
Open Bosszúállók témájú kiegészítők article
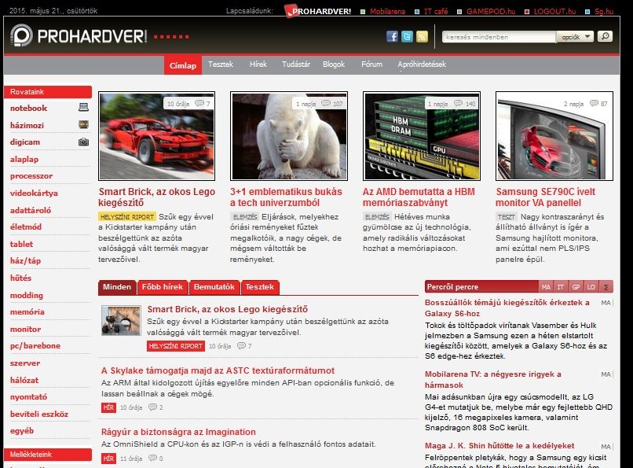[x=507, y=308]
